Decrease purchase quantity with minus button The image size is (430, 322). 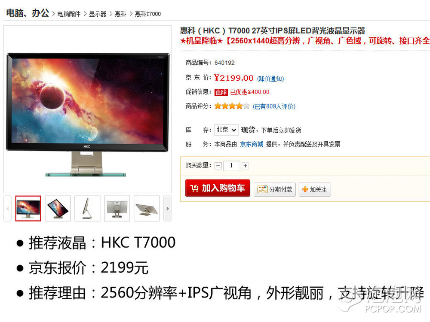218,166
